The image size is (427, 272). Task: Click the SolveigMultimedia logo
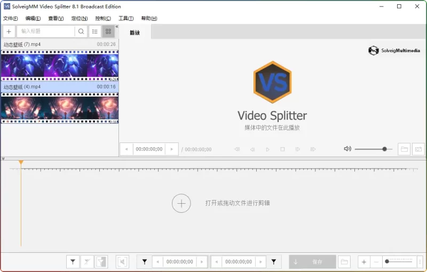coord(394,50)
